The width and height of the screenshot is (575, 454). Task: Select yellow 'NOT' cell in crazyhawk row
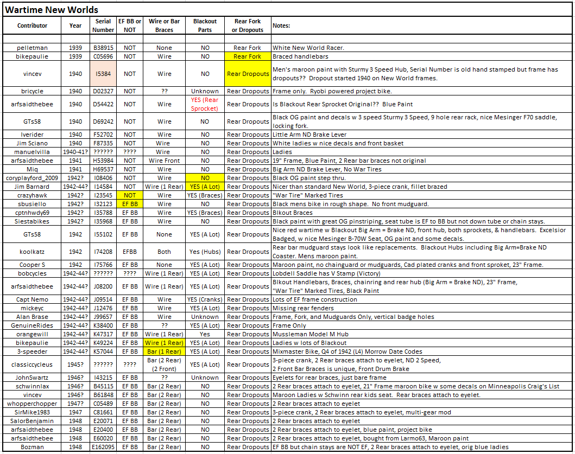[129, 195]
